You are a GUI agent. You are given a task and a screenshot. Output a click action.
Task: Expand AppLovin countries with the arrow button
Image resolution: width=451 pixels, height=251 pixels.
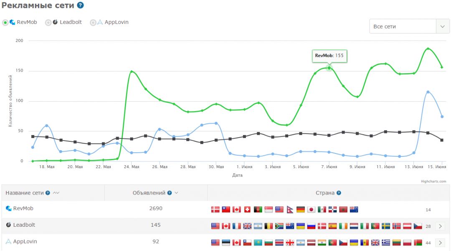tap(440, 243)
